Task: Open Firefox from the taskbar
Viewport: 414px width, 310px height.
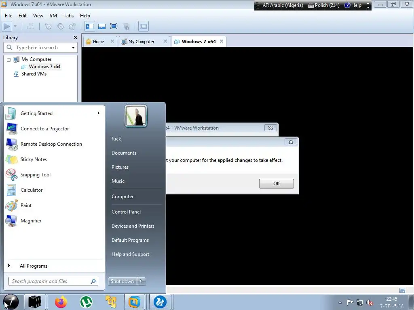Action: (61, 302)
